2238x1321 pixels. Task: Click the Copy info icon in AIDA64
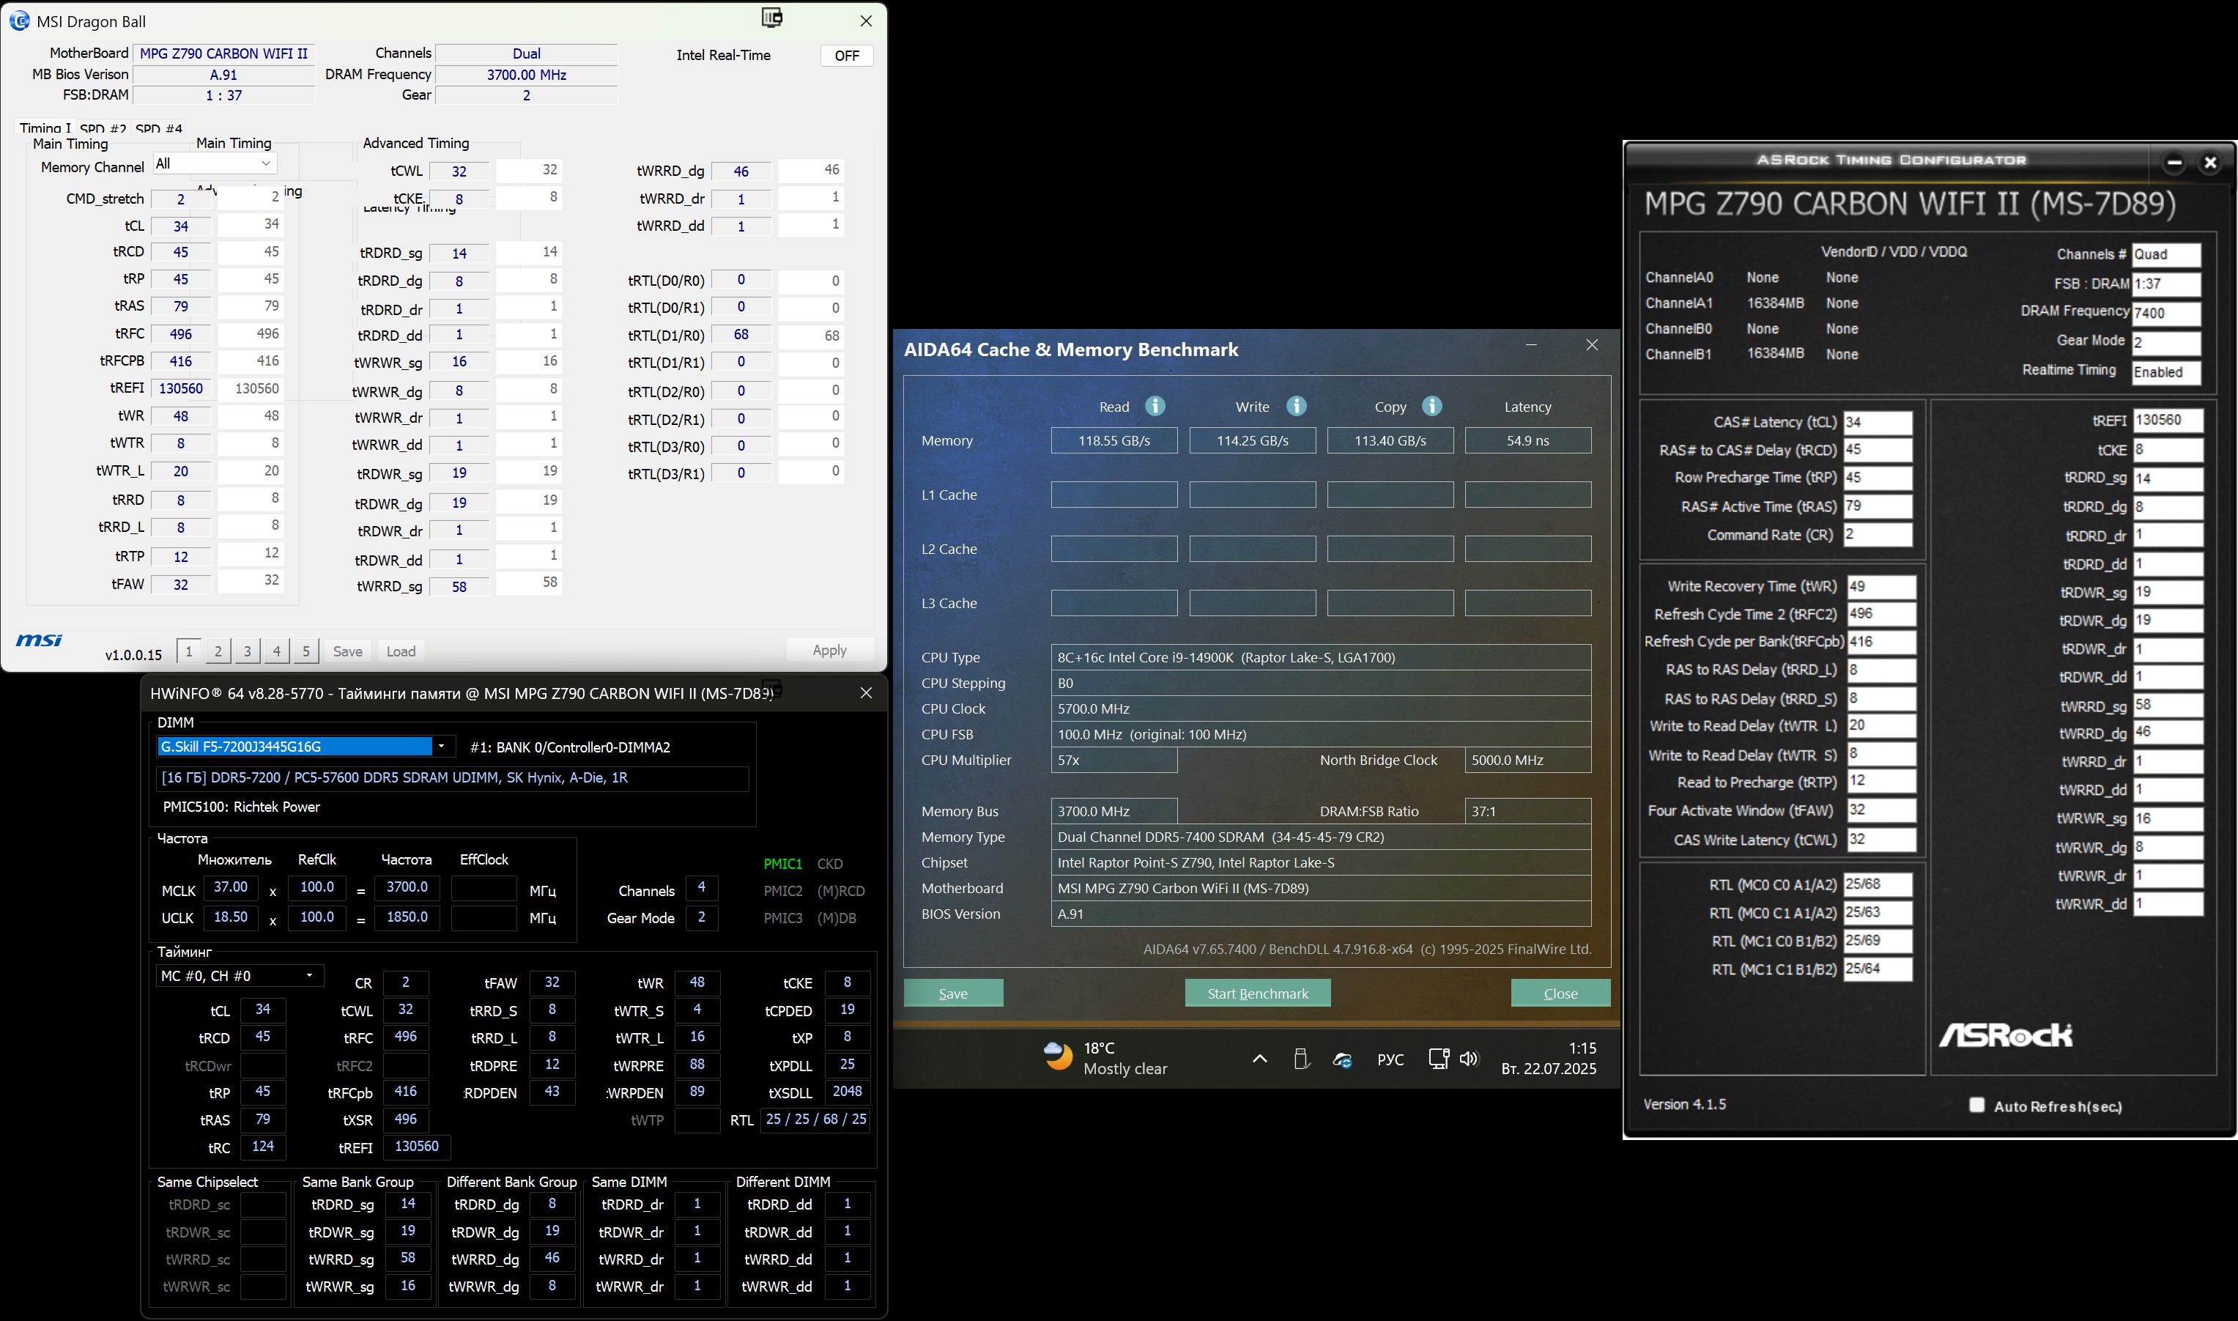pyautogui.click(x=1431, y=406)
